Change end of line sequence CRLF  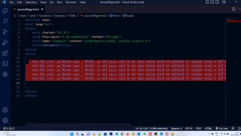[198, 128]
